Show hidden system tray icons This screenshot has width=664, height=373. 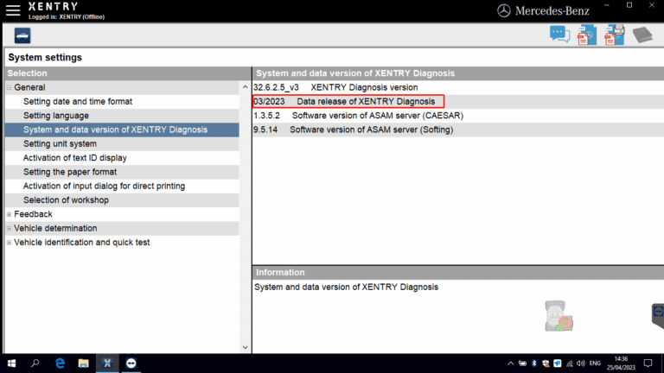point(511,364)
